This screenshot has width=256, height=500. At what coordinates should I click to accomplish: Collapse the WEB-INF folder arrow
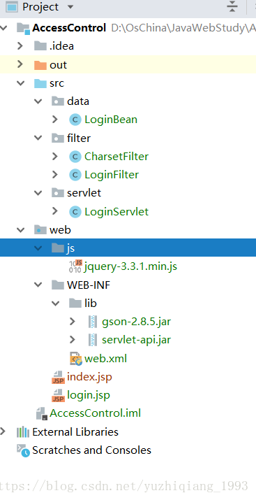click(38, 285)
